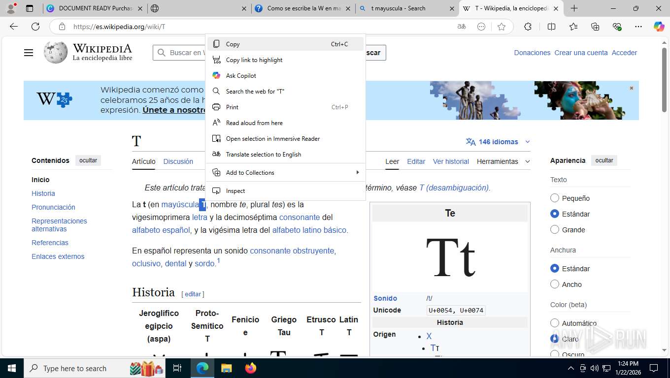
Task: Open the Copilot sidebar icon
Action: click(659, 27)
